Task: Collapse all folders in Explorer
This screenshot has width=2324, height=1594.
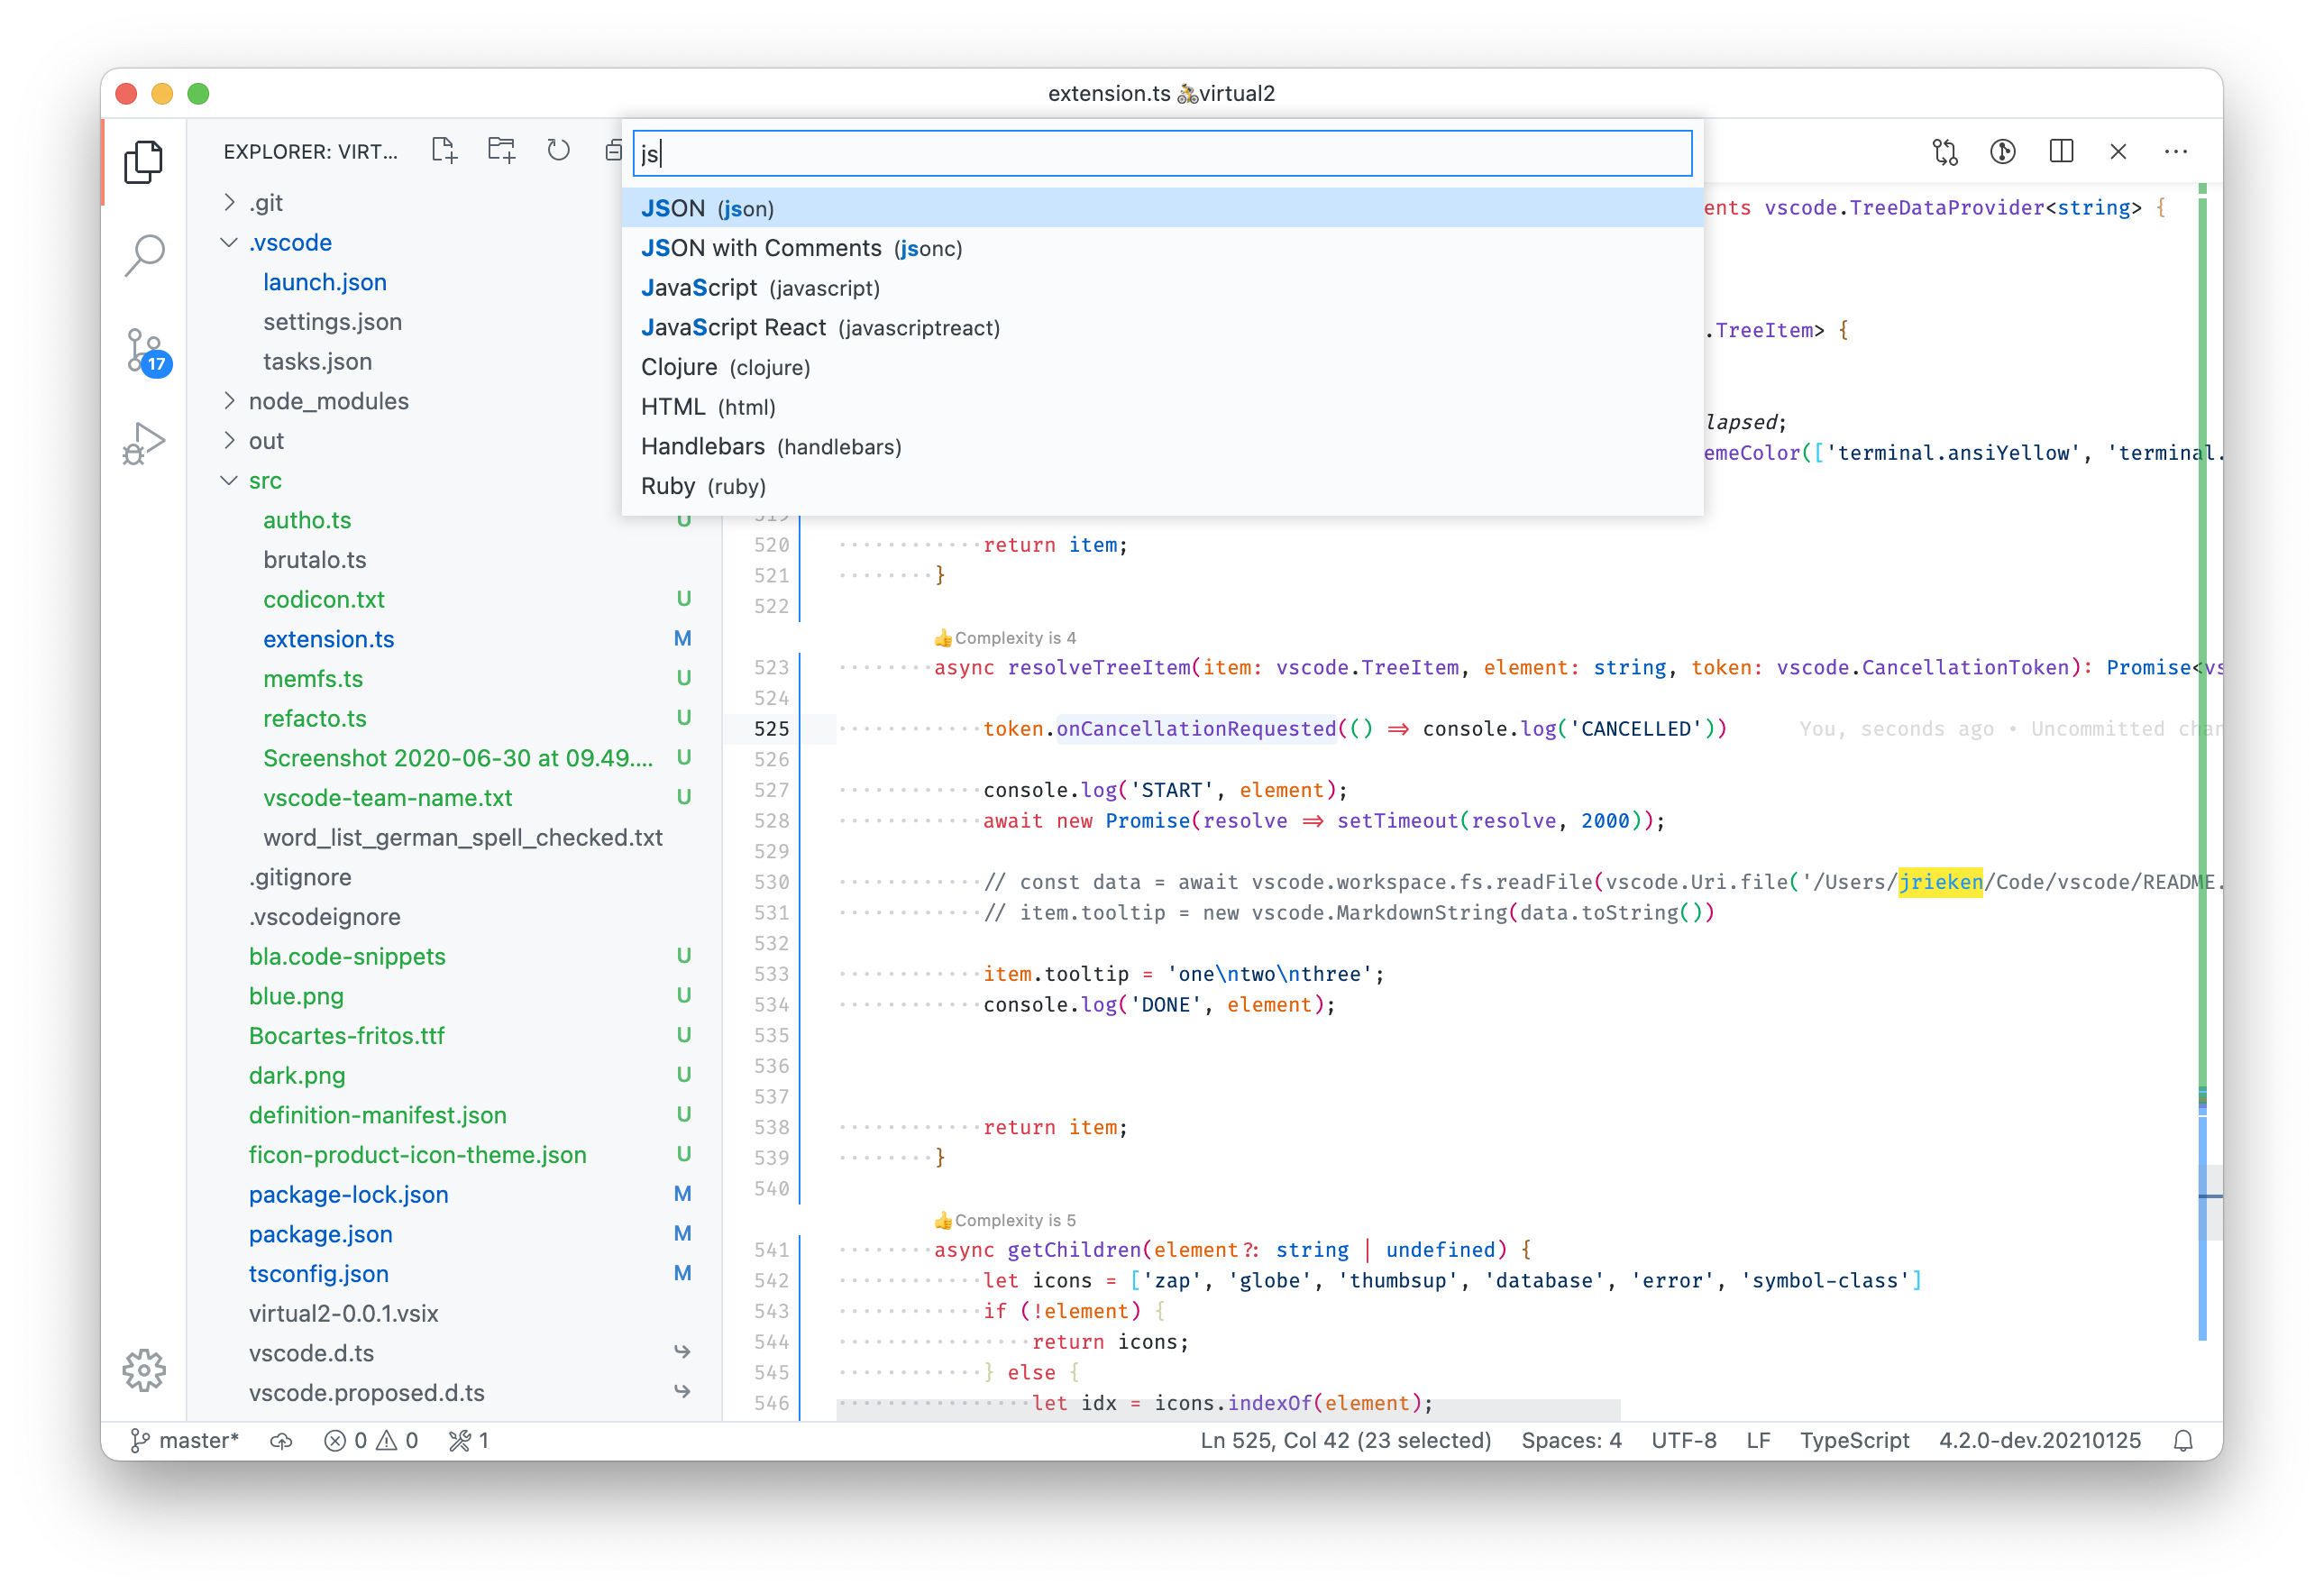Action: 613,150
